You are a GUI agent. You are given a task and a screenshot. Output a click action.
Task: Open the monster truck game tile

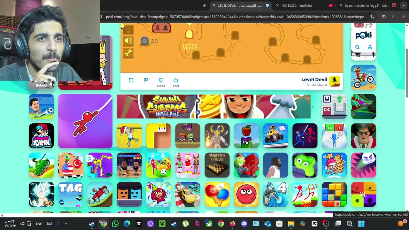coord(276,136)
